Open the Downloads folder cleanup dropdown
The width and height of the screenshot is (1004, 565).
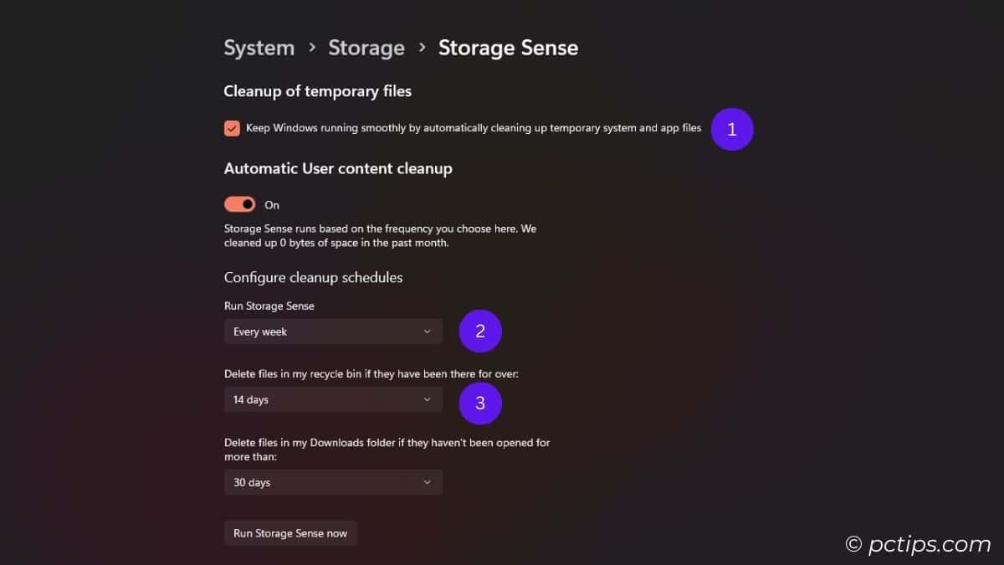(x=333, y=482)
